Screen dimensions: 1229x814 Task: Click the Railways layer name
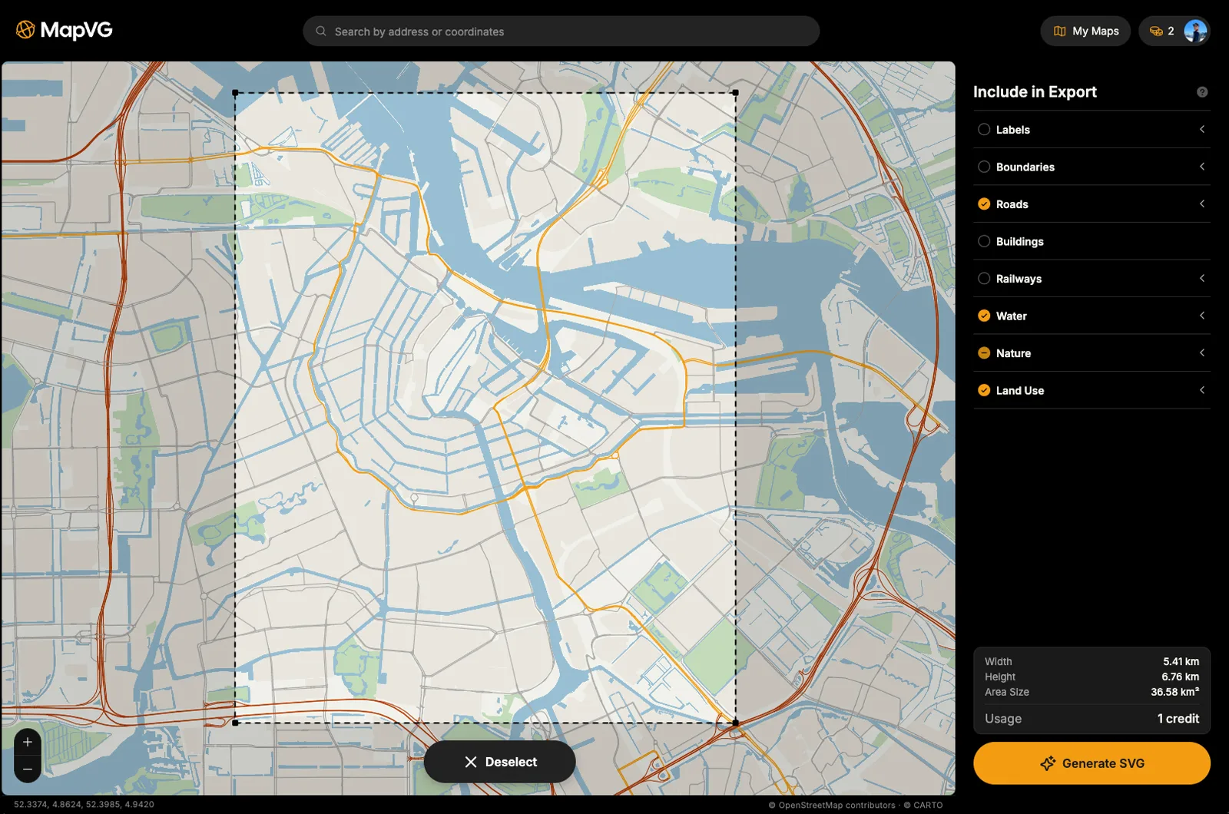click(x=1019, y=279)
